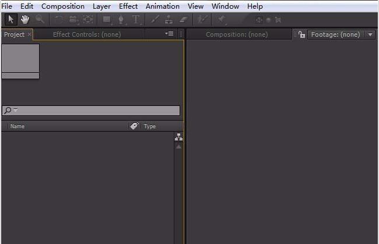Screen dimensions: 379x244
Task: Click the World Axis Mode icon
Action: pyautogui.click(x=268, y=20)
